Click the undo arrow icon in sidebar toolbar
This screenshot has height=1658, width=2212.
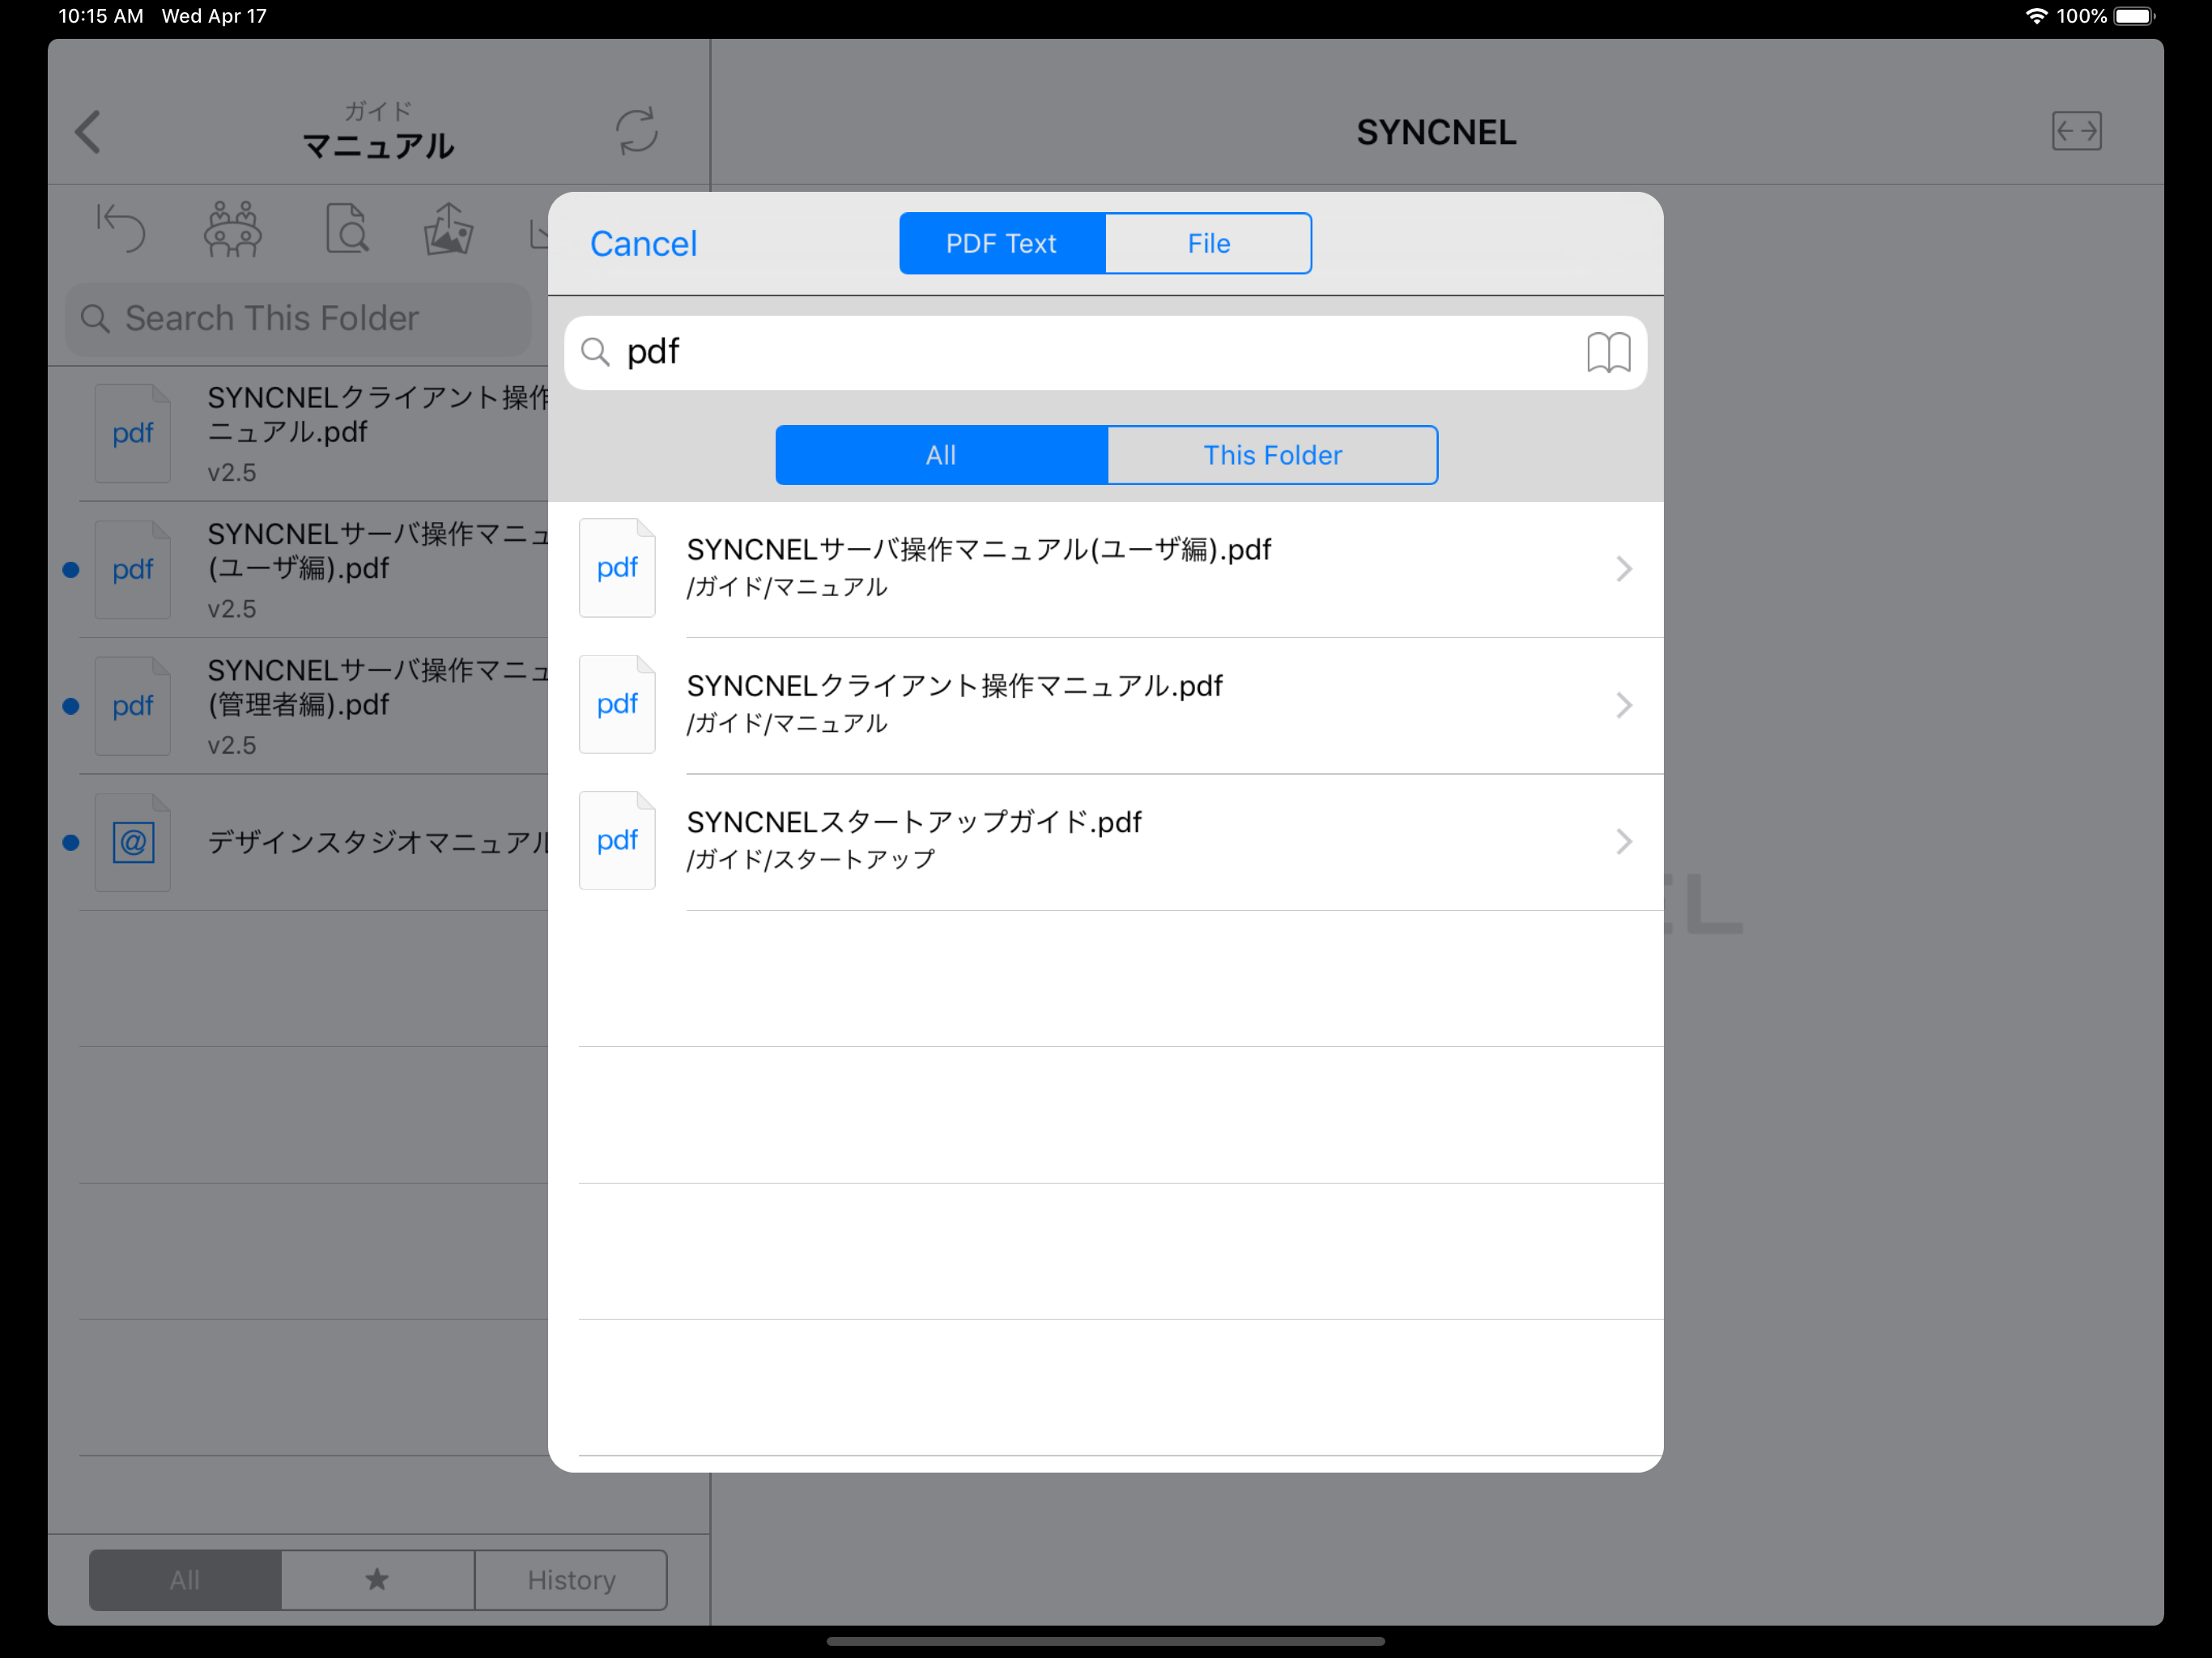(x=120, y=228)
